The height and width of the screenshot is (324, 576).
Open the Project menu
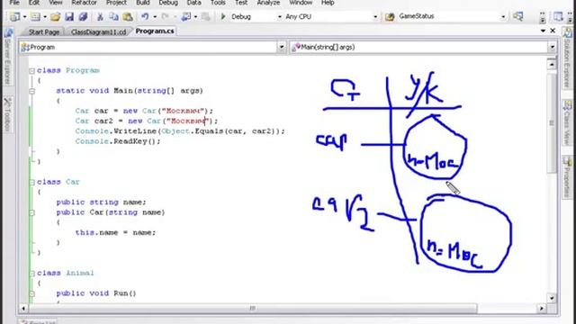coord(116,3)
